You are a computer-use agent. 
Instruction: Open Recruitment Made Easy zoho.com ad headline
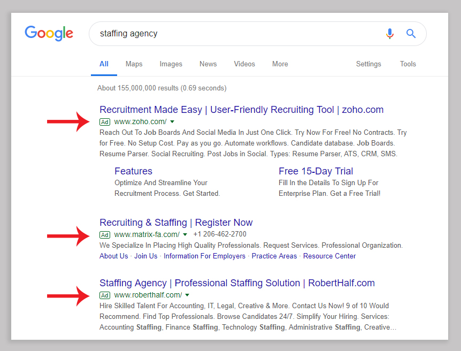(241, 110)
